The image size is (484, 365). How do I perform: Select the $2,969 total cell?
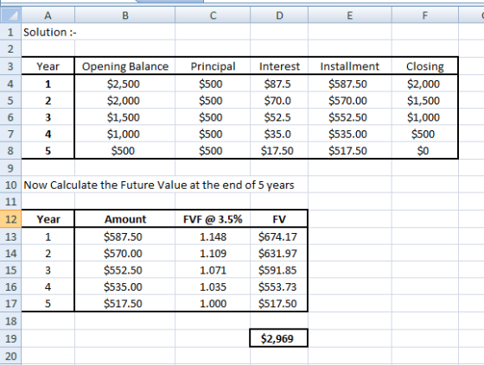pos(278,338)
